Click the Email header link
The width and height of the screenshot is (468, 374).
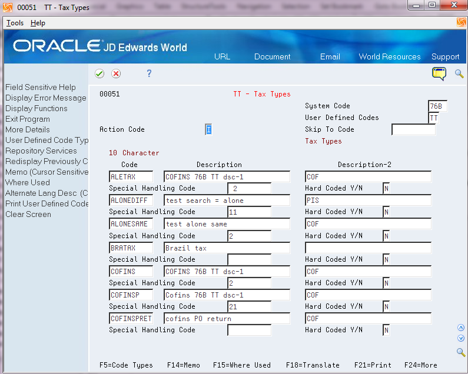330,56
